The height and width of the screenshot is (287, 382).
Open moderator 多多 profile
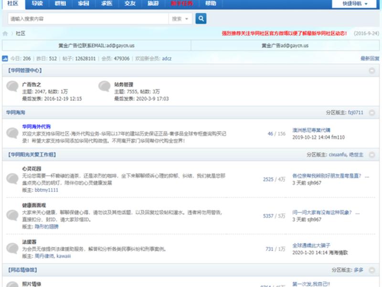pos(359,270)
